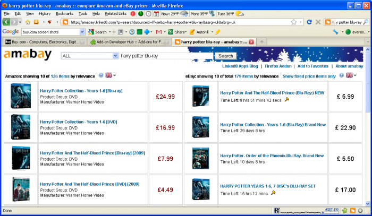Open Harry Potter Collection Years 1-6 [Blu-ray] link
Viewport: 372px width, 216px height.
[81, 91]
